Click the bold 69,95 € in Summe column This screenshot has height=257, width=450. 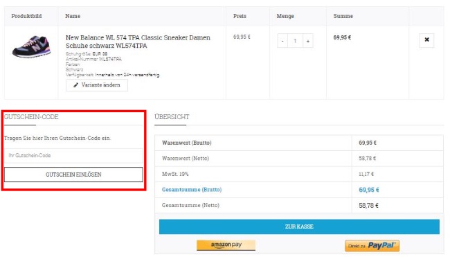point(342,37)
